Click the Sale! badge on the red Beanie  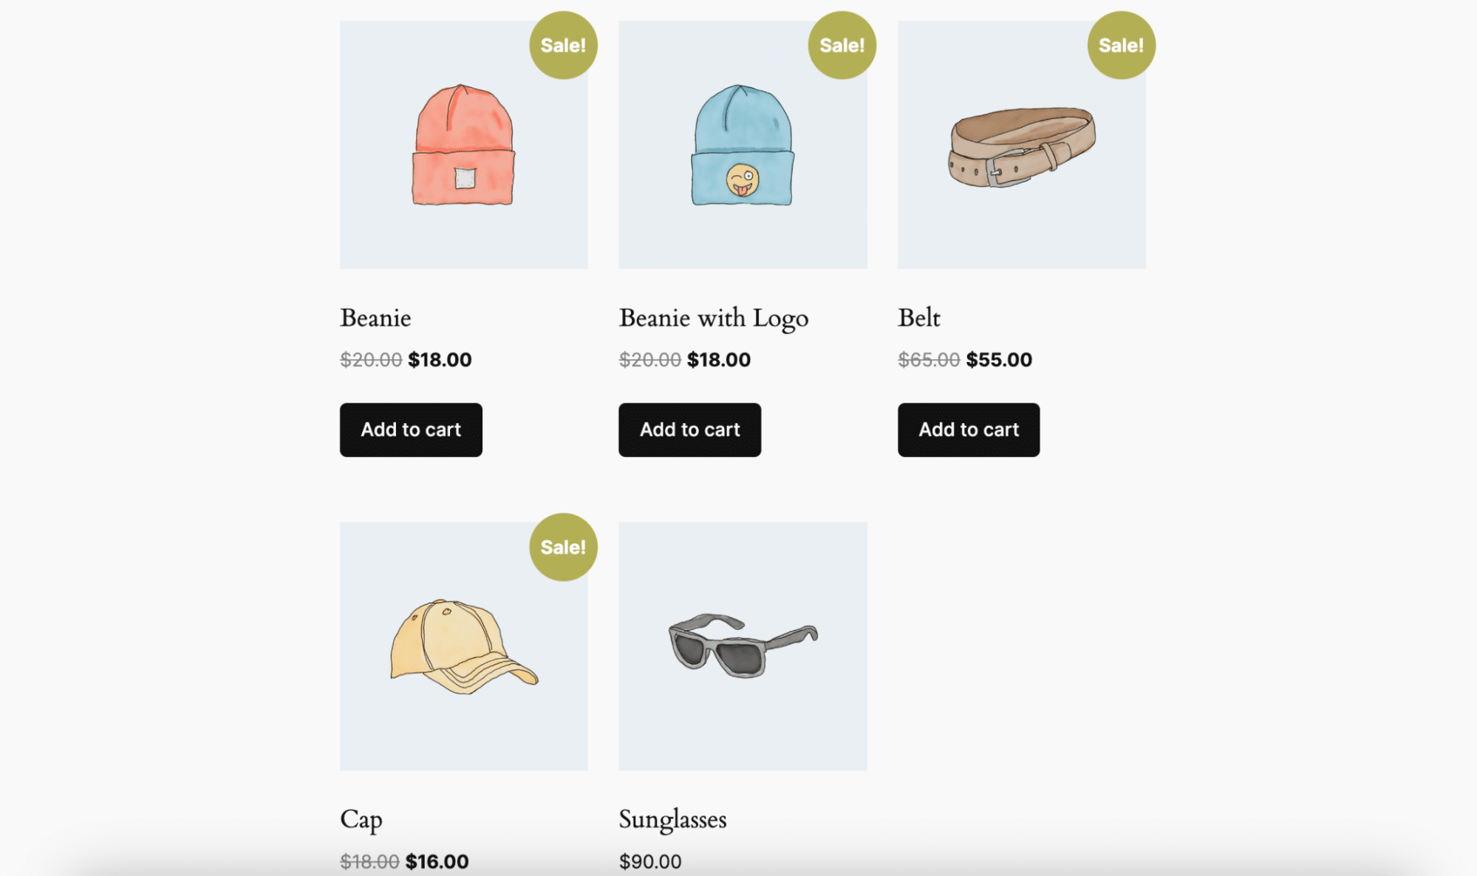563,45
